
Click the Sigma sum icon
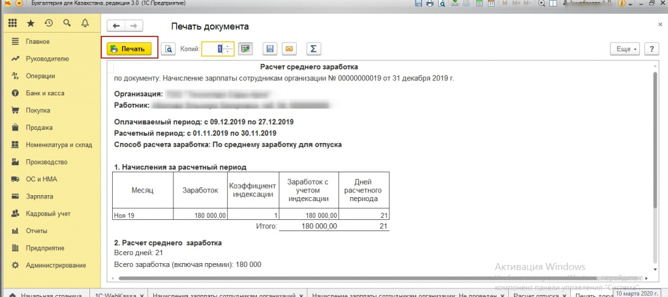(x=314, y=49)
